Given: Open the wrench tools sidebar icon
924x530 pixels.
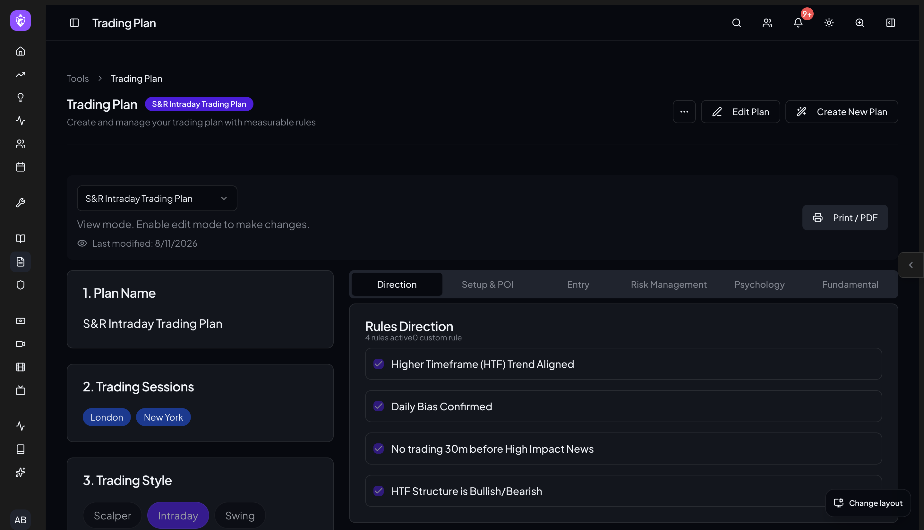Looking at the screenshot, I should [x=21, y=203].
